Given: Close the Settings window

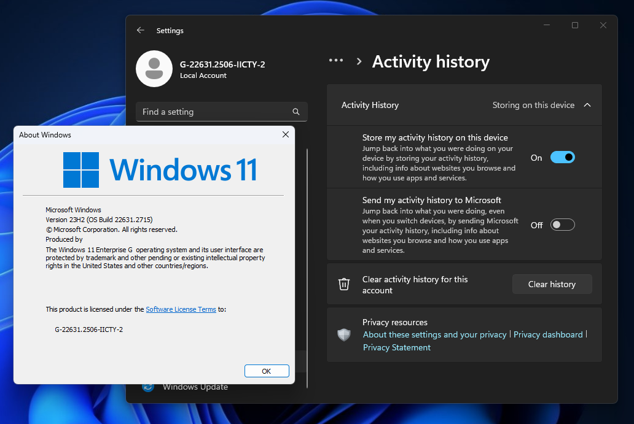Looking at the screenshot, I should 603,25.
